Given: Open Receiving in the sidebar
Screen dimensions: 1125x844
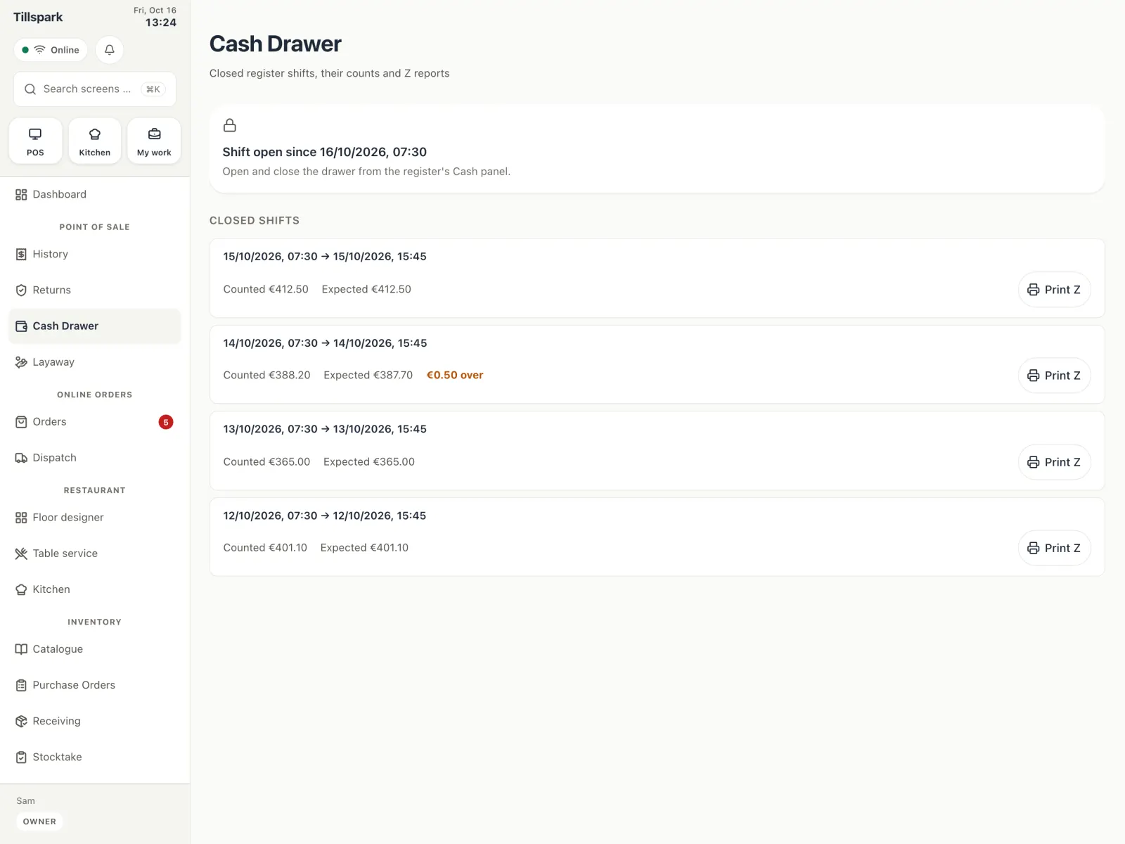Looking at the screenshot, I should click(95, 721).
